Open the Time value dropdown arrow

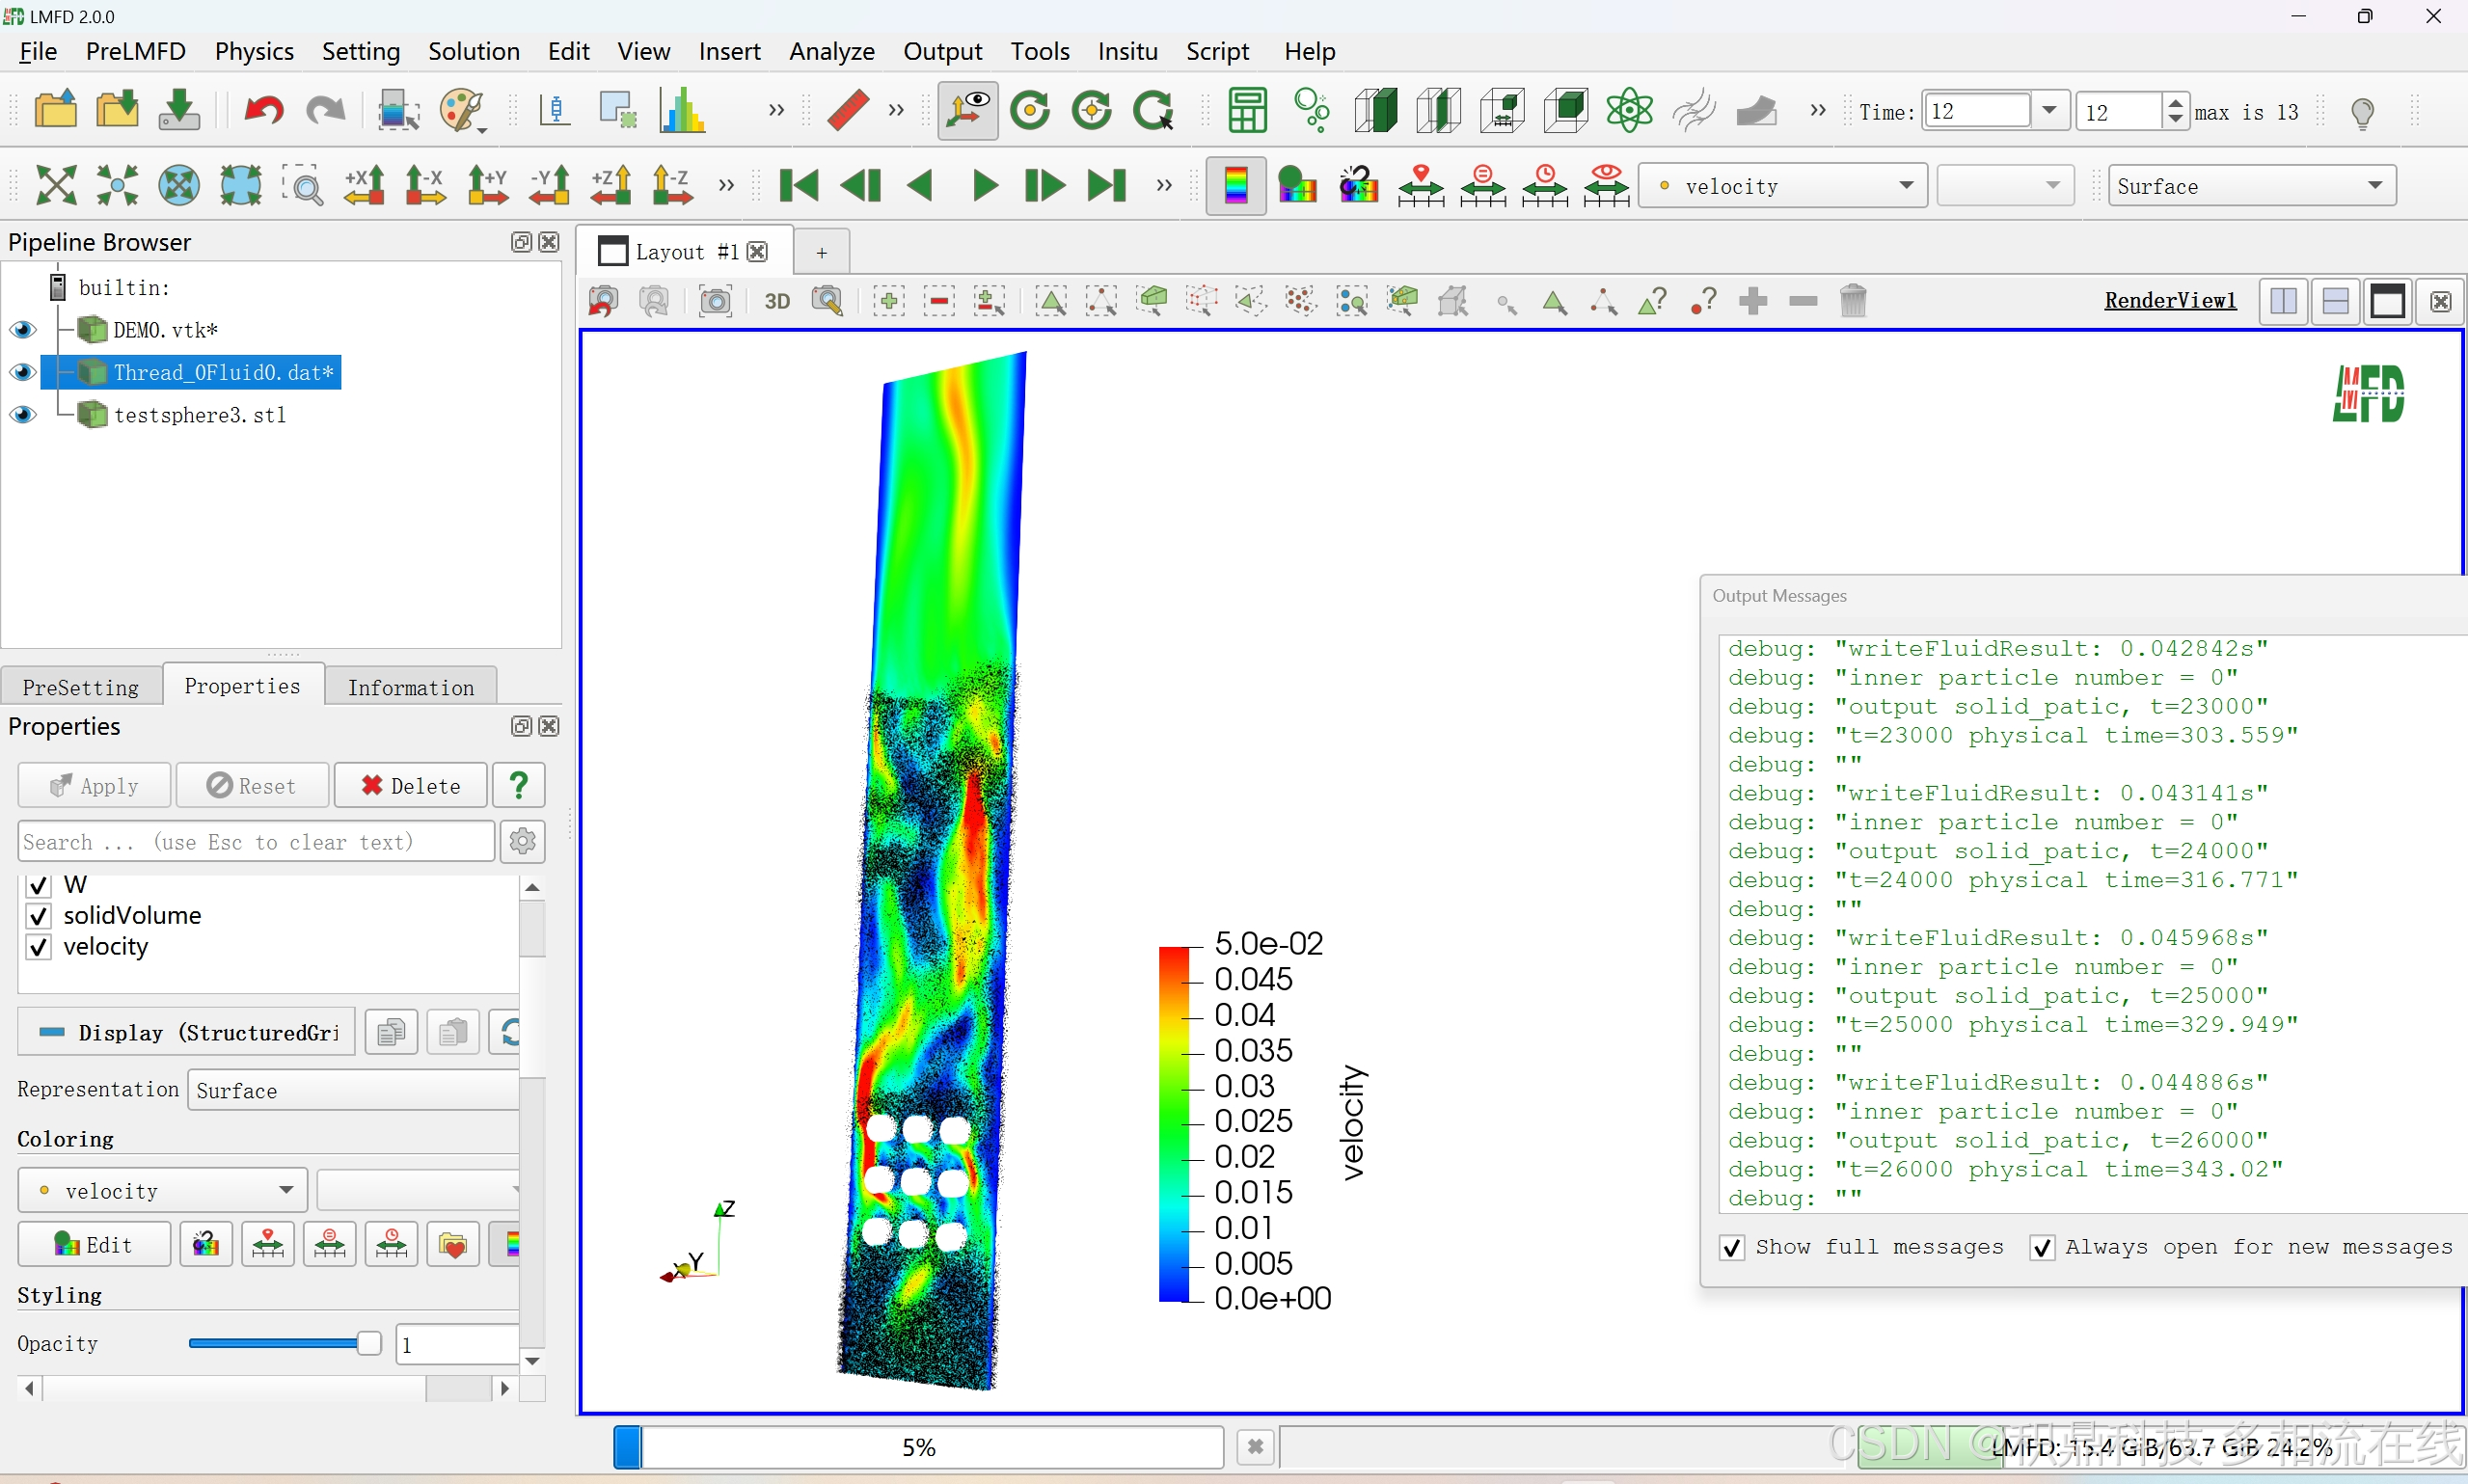click(2050, 111)
